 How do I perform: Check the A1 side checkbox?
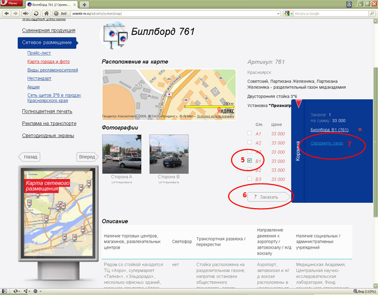pos(250,134)
